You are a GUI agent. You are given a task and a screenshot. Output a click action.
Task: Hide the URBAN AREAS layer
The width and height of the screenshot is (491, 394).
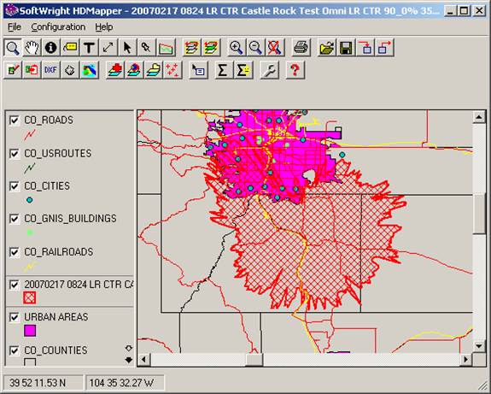pos(15,317)
